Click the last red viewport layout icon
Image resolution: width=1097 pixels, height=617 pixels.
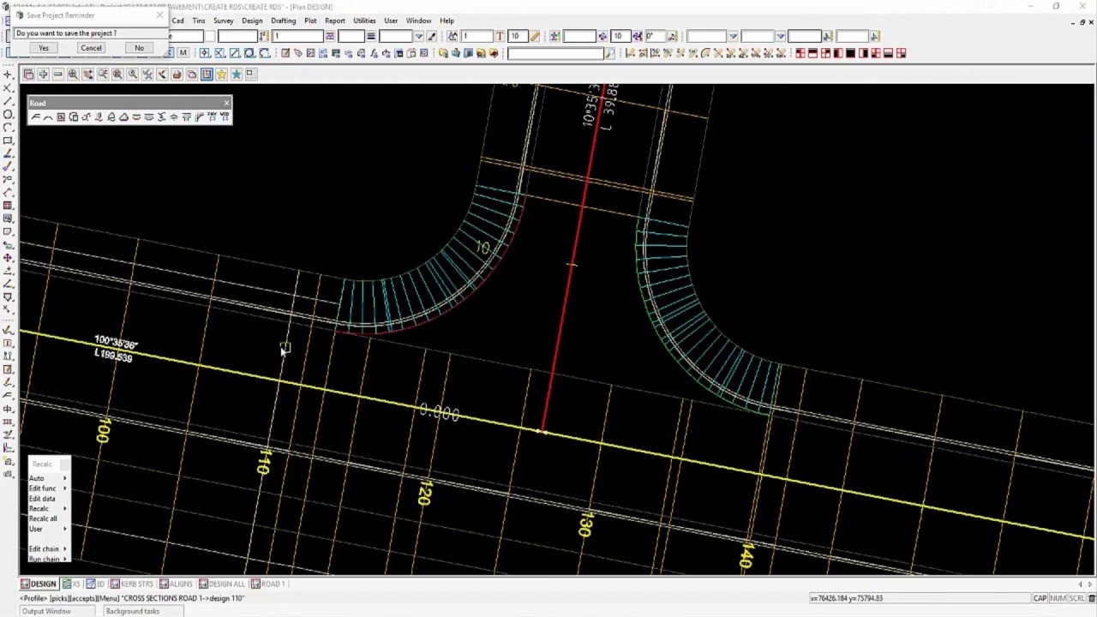(x=901, y=53)
